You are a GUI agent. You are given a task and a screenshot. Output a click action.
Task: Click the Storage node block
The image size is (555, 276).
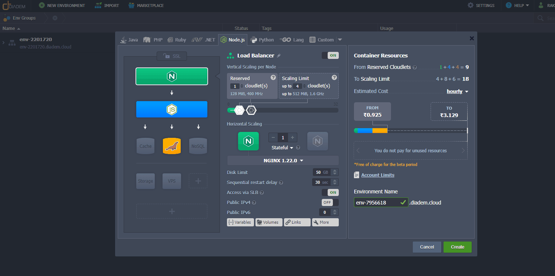tap(146, 181)
